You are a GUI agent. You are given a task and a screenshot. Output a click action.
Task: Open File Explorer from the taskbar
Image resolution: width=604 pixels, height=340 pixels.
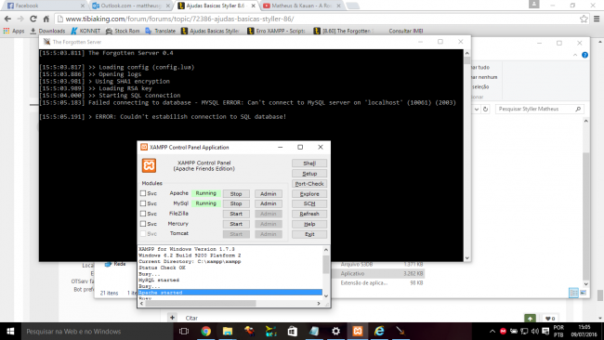(228, 331)
